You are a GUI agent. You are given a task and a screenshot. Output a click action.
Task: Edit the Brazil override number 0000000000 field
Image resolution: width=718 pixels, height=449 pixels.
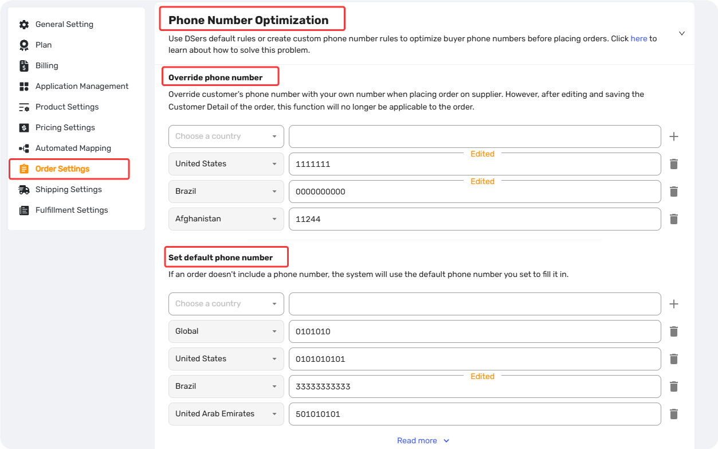(x=475, y=192)
